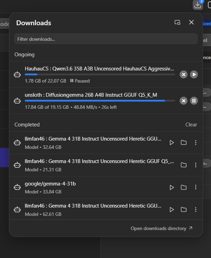
Task: Open folder of 21.31 GB Gemma 4 model
Action: coord(183,165)
